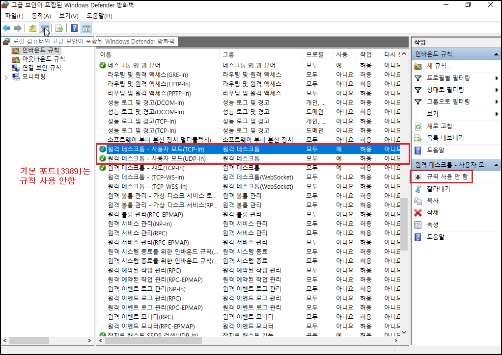Image resolution: width=502 pixels, height=355 pixels.
Task: Click the 규칙 사용 안 함 icon
Action: (418, 177)
